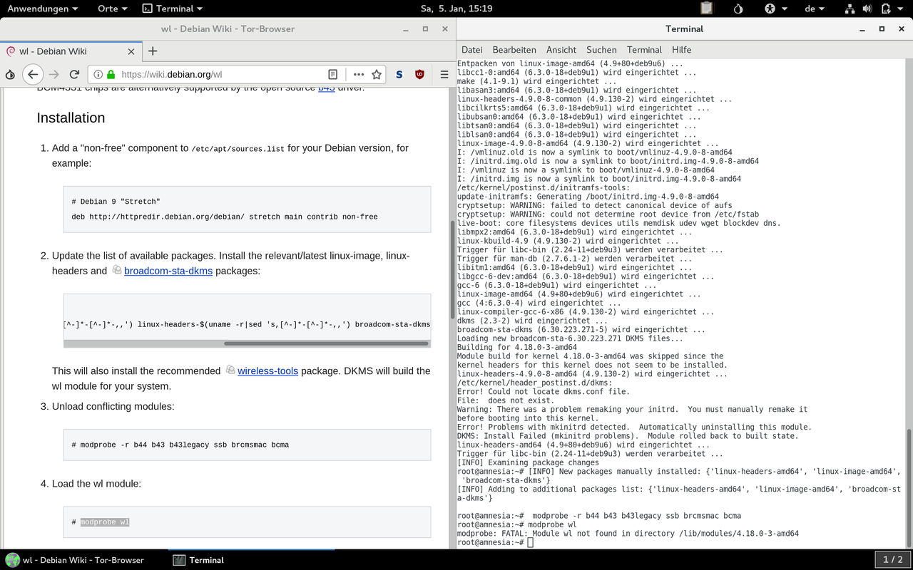Open the wireless-tools package link
Viewport: 913px width, 570px height.
267,370
